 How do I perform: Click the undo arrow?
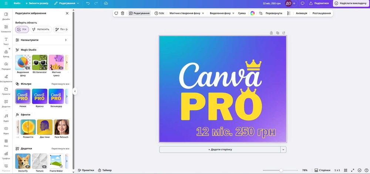[x=88, y=3]
